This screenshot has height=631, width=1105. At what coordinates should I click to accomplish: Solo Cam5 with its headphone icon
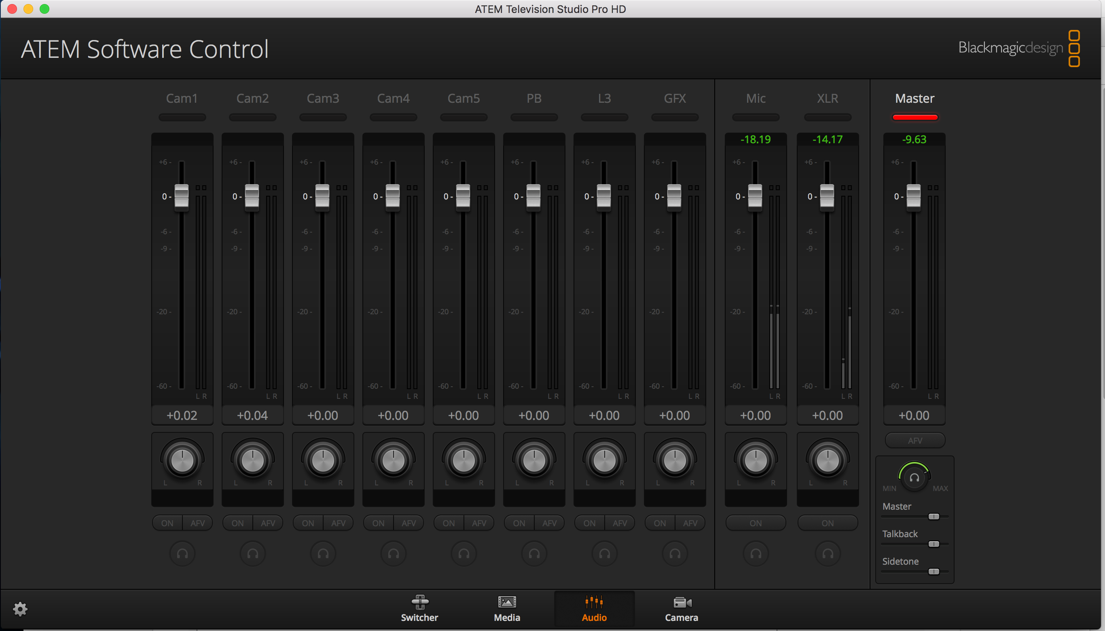[x=464, y=553]
